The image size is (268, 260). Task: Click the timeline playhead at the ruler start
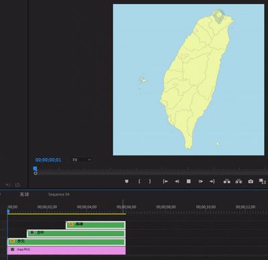point(8,211)
